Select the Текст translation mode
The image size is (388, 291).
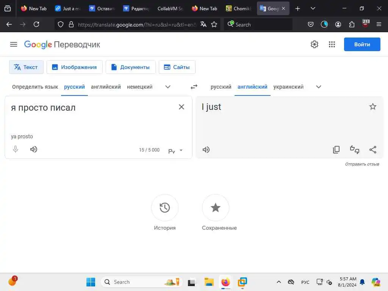pos(26,67)
